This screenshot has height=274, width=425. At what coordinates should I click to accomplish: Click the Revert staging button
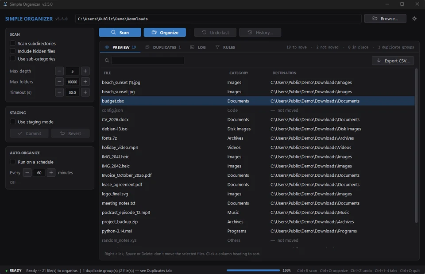coord(70,133)
